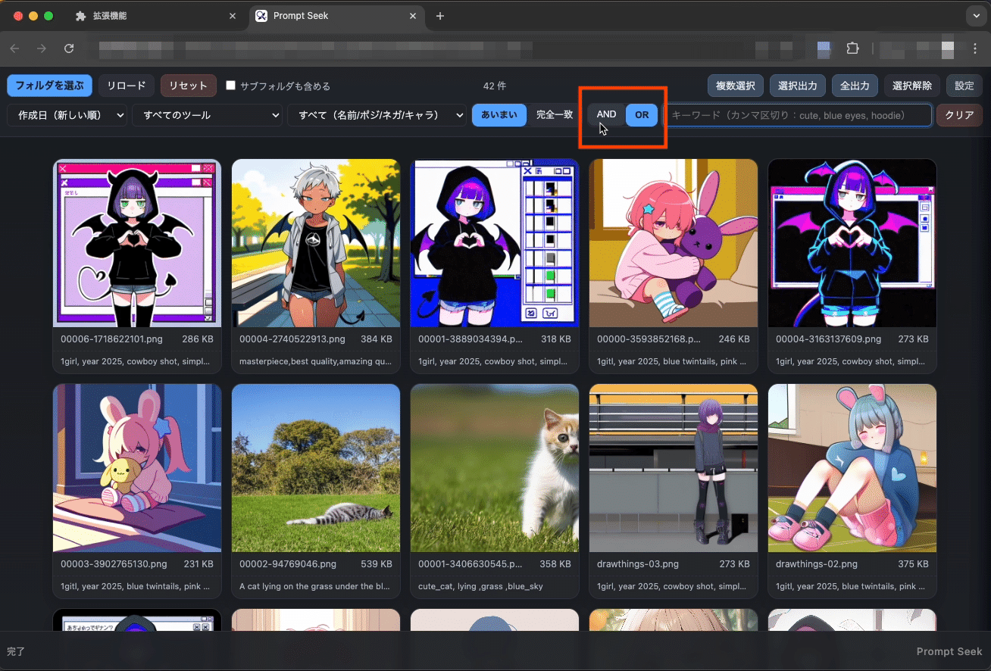Image resolution: width=991 pixels, height=671 pixels.
Task: Expand the すべてのツール dropdown
Action: pyautogui.click(x=207, y=115)
